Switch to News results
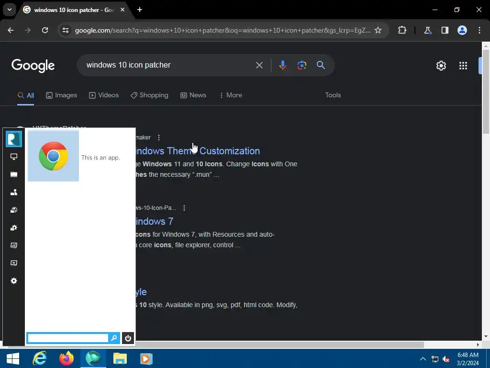The height and width of the screenshot is (368, 490). coord(193,95)
